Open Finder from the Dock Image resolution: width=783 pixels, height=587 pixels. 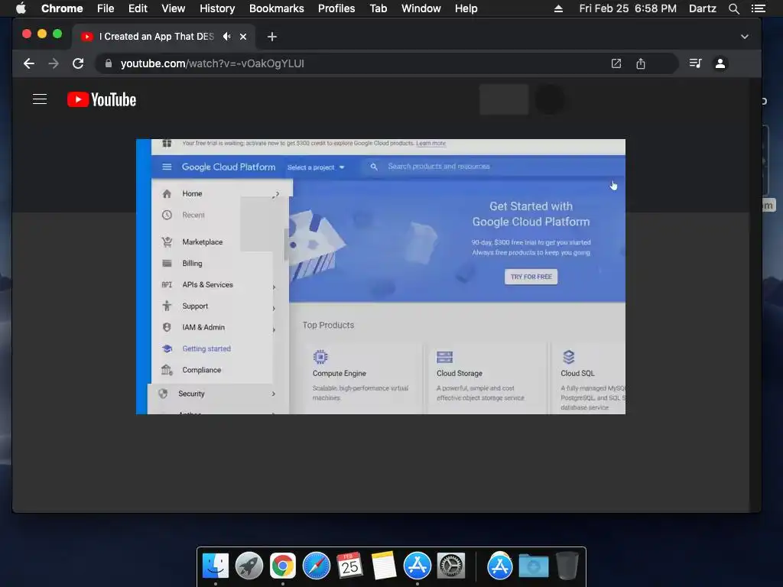[216, 566]
